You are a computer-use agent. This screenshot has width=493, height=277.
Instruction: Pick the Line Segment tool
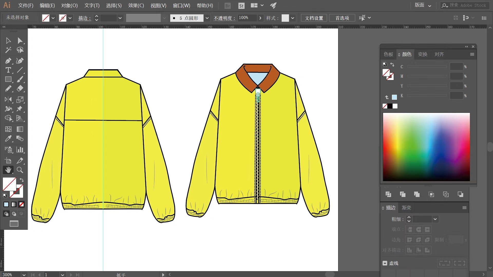[20, 70]
